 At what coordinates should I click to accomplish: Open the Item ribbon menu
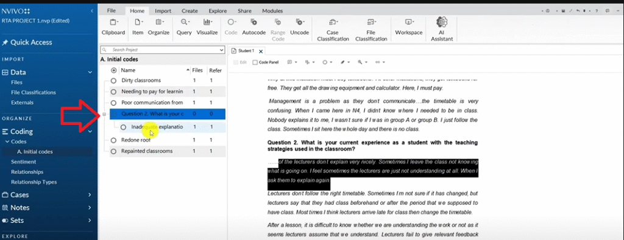pyautogui.click(x=138, y=27)
